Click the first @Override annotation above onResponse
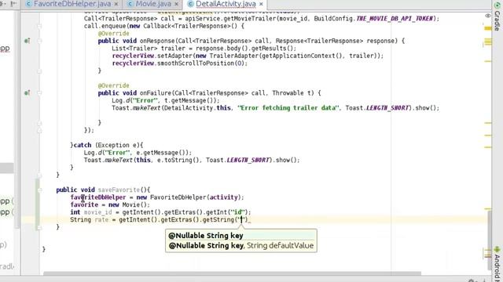Image resolution: width=503 pixels, height=282 pixels. (113, 34)
